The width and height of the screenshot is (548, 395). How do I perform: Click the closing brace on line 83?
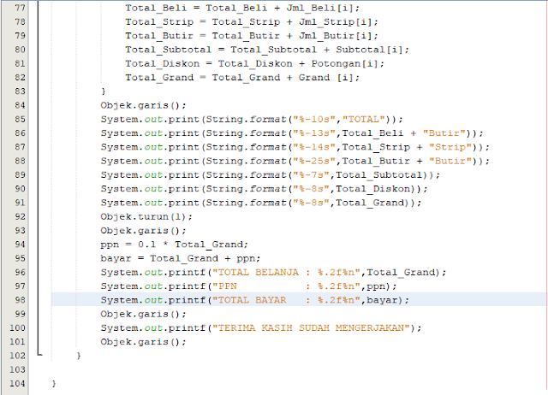click(104, 91)
